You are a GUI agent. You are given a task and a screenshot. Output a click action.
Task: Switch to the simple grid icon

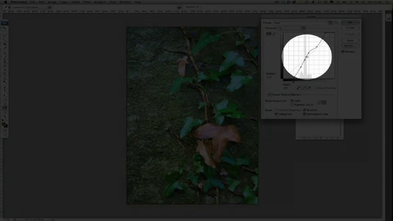[x=319, y=102]
